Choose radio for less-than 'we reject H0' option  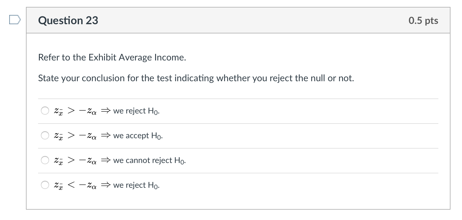point(45,185)
